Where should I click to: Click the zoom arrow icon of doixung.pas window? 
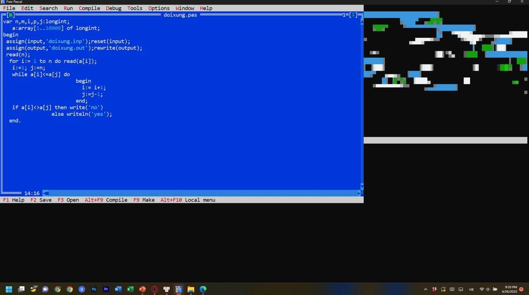353,15
